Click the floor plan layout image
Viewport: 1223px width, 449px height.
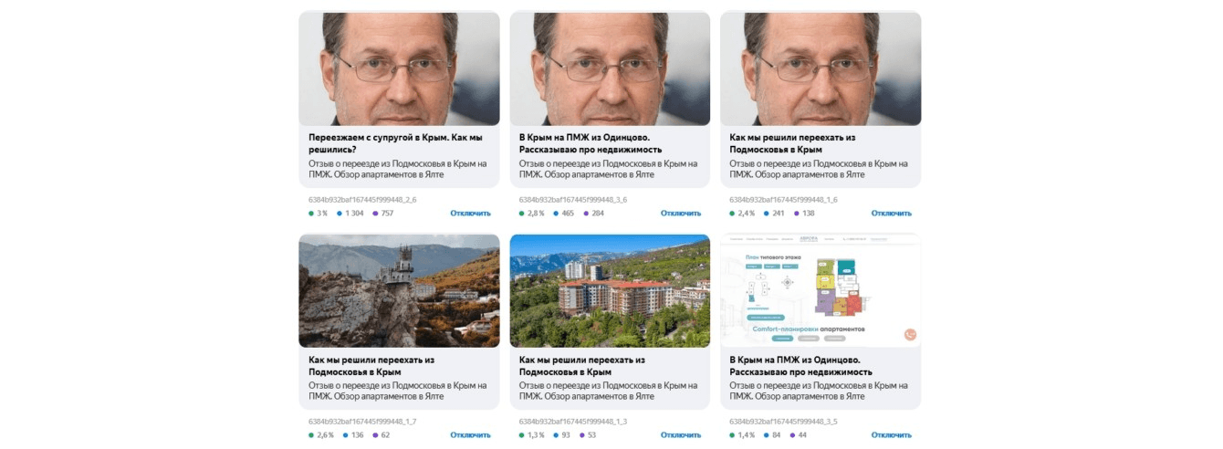[x=820, y=290]
